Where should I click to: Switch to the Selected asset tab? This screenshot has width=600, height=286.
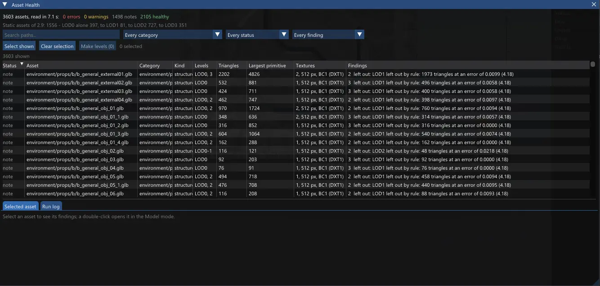point(20,207)
